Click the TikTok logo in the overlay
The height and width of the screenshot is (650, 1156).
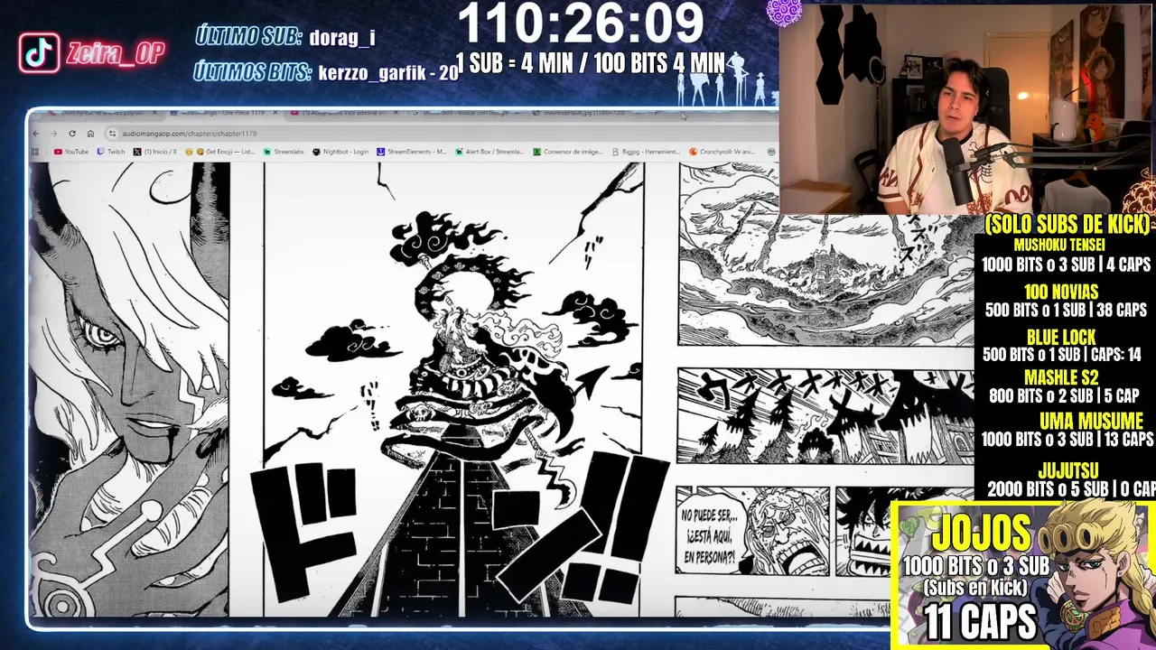point(39,53)
